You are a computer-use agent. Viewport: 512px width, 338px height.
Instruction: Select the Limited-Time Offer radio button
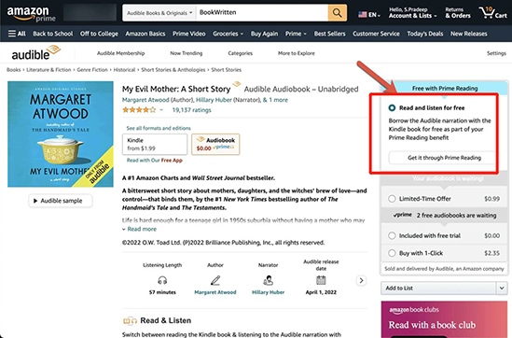pyautogui.click(x=392, y=199)
